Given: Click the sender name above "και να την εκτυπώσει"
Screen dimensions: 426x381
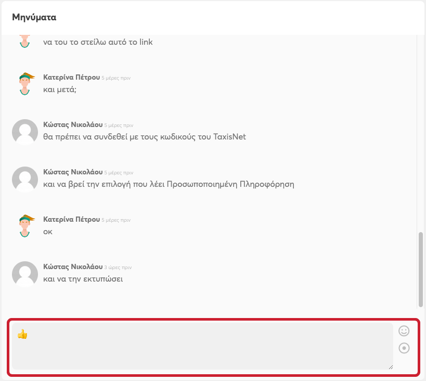Looking at the screenshot, I should (73, 266).
